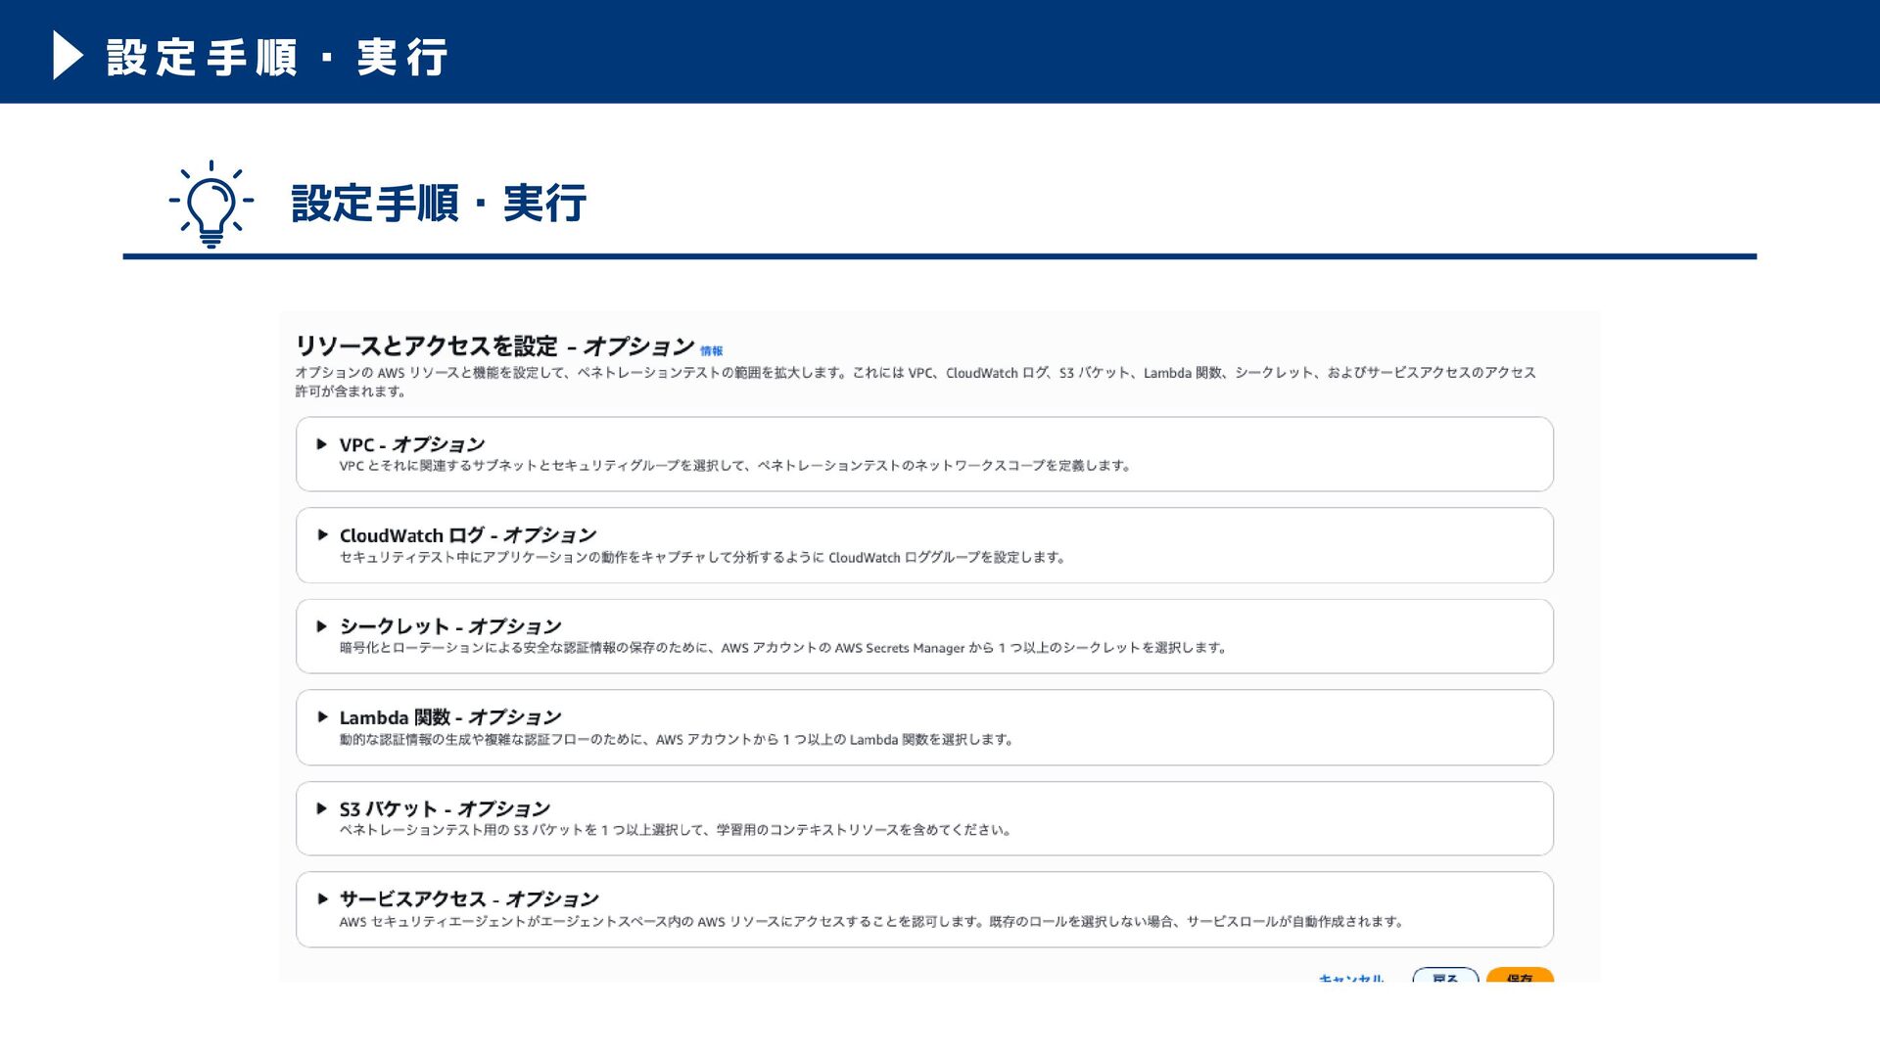Expand the サービスアクセス section arrow
Screen dimensions: 1880x1057
point(321,898)
